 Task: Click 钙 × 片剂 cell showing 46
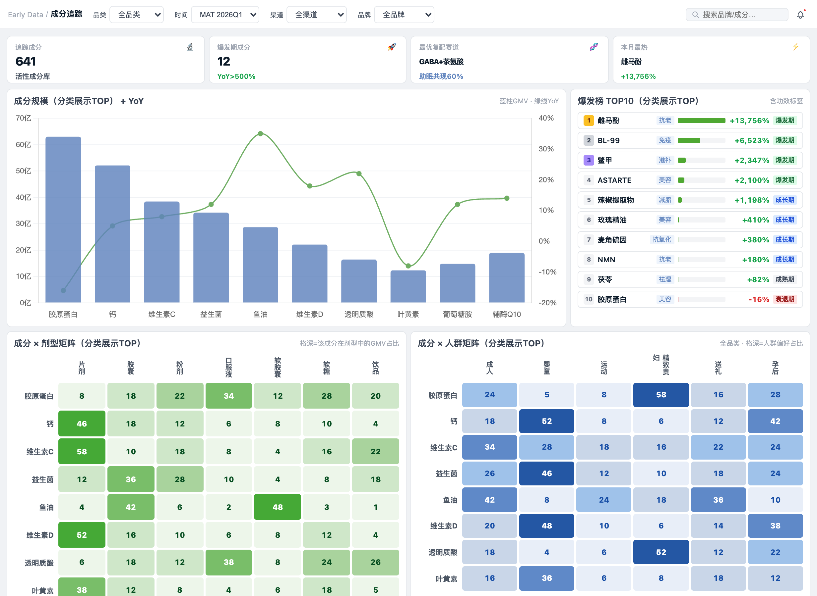[x=82, y=423]
